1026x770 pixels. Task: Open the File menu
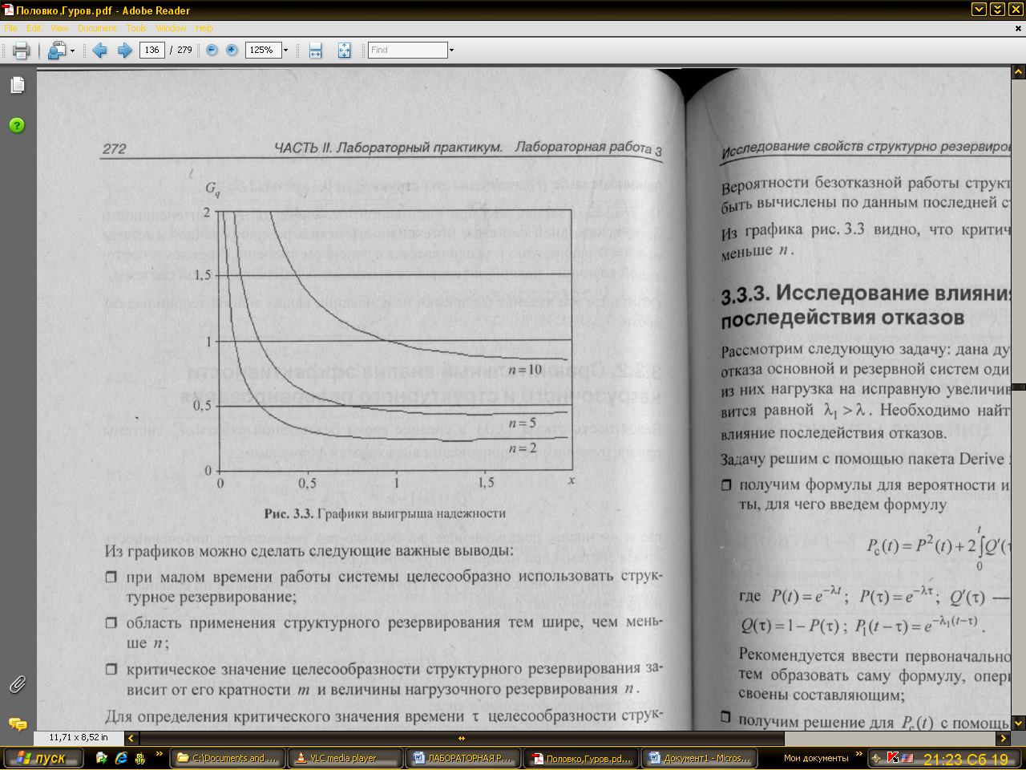click(x=11, y=28)
